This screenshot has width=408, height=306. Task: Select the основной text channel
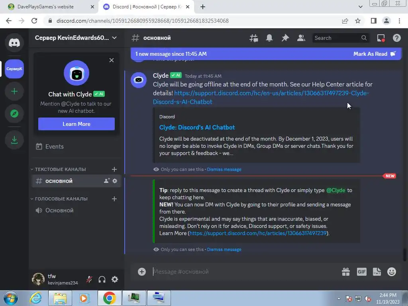[76, 181]
